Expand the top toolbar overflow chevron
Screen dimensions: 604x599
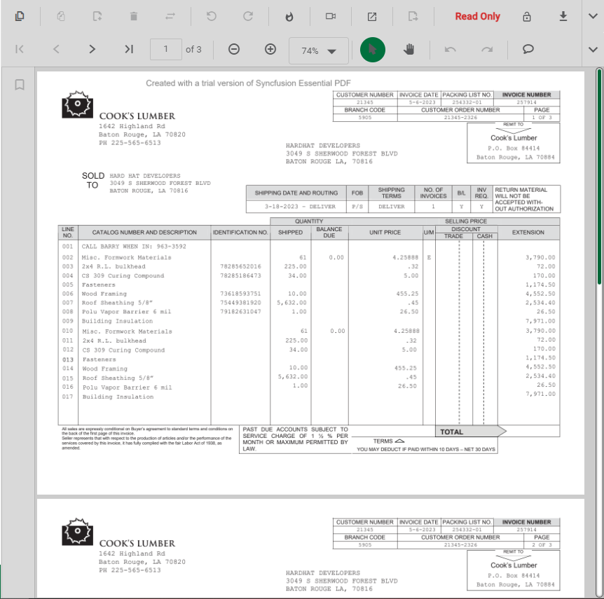coord(593,16)
